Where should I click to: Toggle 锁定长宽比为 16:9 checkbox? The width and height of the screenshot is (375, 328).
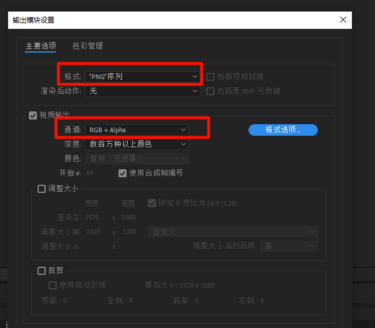(x=152, y=203)
